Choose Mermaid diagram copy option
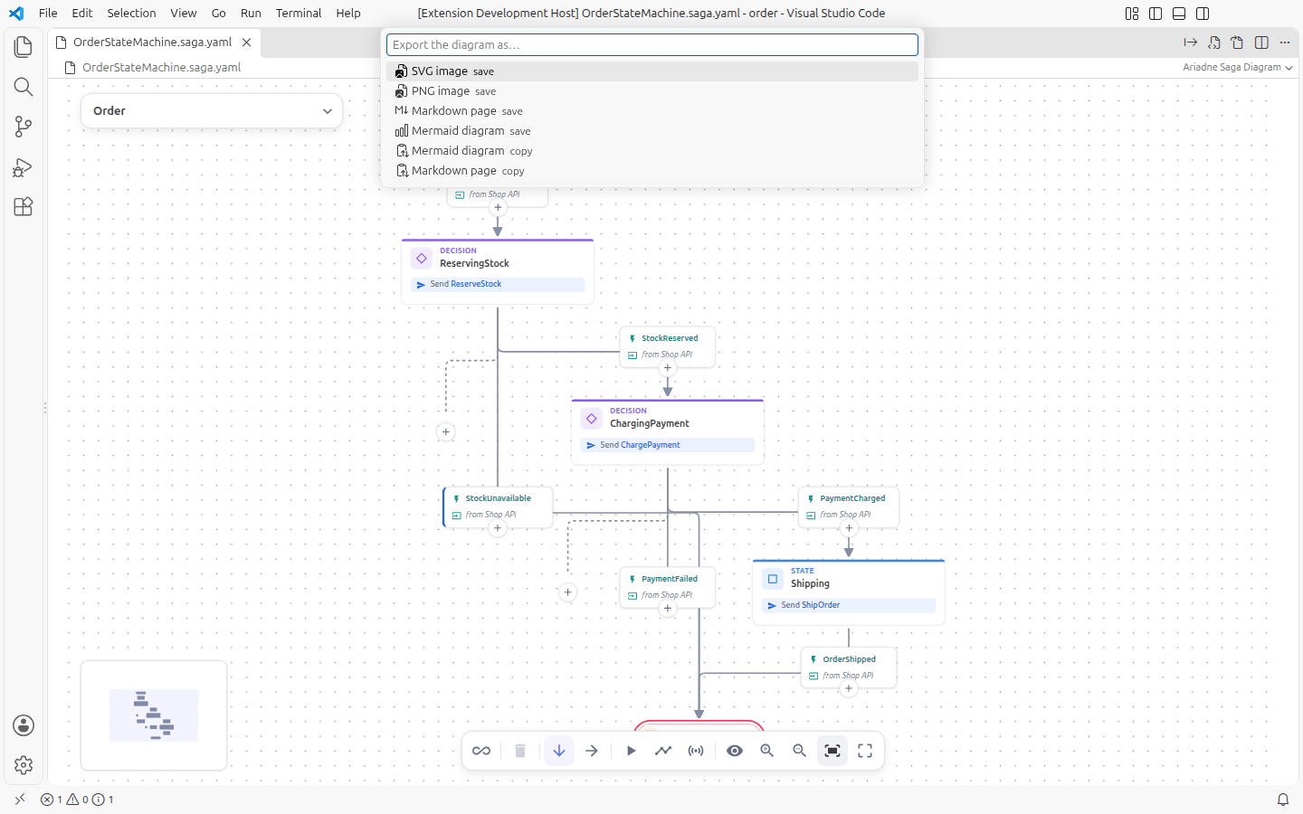The image size is (1303, 814). (652, 151)
